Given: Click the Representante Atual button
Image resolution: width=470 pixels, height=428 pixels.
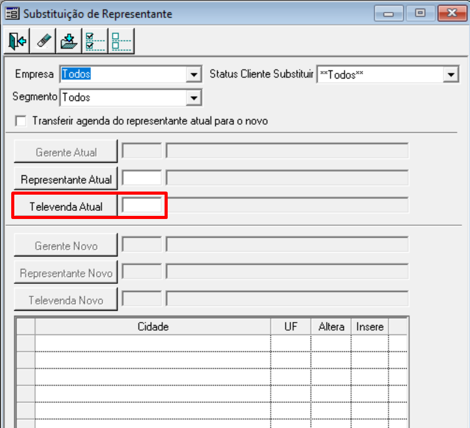Looking at the screenshot, I should point(66,179).
